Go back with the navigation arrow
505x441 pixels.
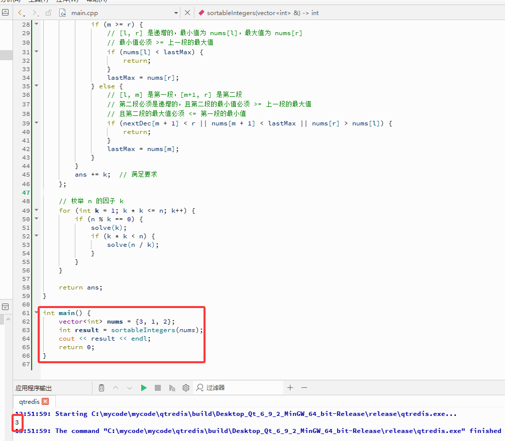click(x=21, y=13)
